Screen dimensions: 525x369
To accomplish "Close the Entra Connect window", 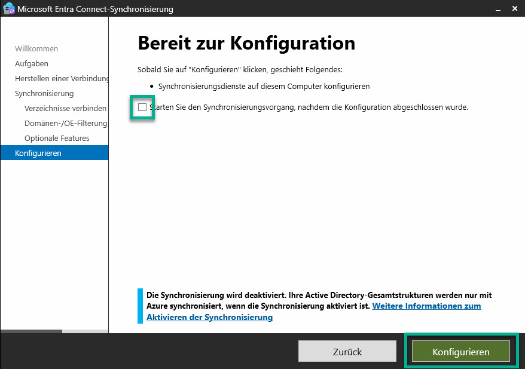I will [515, 9].
